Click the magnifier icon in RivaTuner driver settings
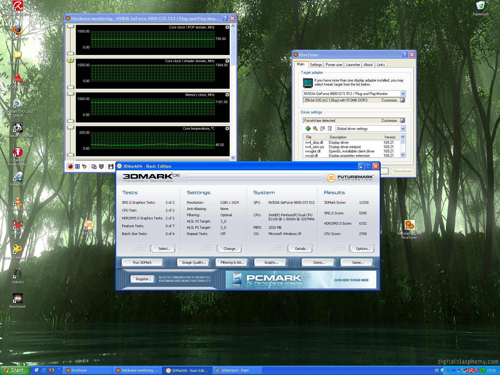The height and width of the screenshot is (375, 500). 315,128
